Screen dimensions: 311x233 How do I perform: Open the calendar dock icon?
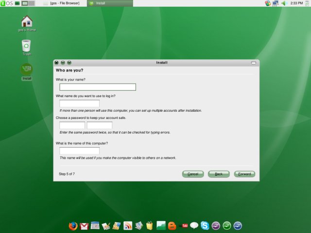click(x=95, y=225)
